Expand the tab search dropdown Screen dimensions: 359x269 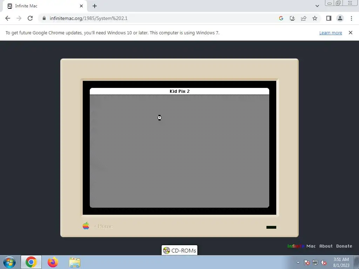coord(317,6)
